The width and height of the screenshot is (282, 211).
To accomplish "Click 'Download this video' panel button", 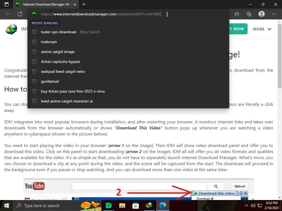I will pos(214,193).
